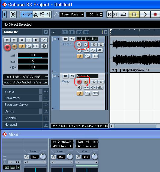Click the Inspector freeze snowflake icon
The height and width of the screenshot is (172, 160).
point(44,46)
